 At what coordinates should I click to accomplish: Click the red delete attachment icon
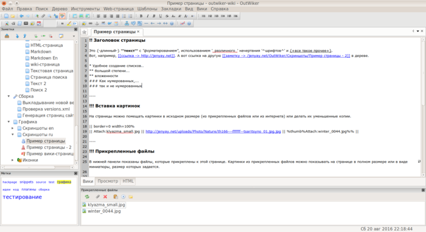click(x=105, y=197)
